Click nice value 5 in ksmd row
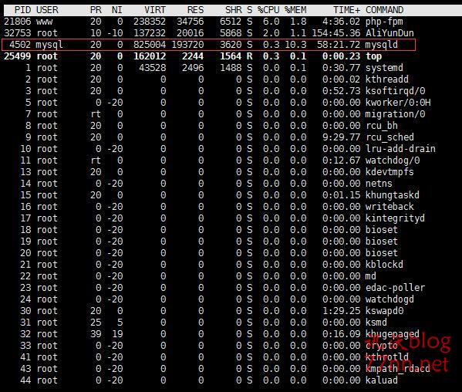Screen dimensions: 462x392 [x=120, y=322]
